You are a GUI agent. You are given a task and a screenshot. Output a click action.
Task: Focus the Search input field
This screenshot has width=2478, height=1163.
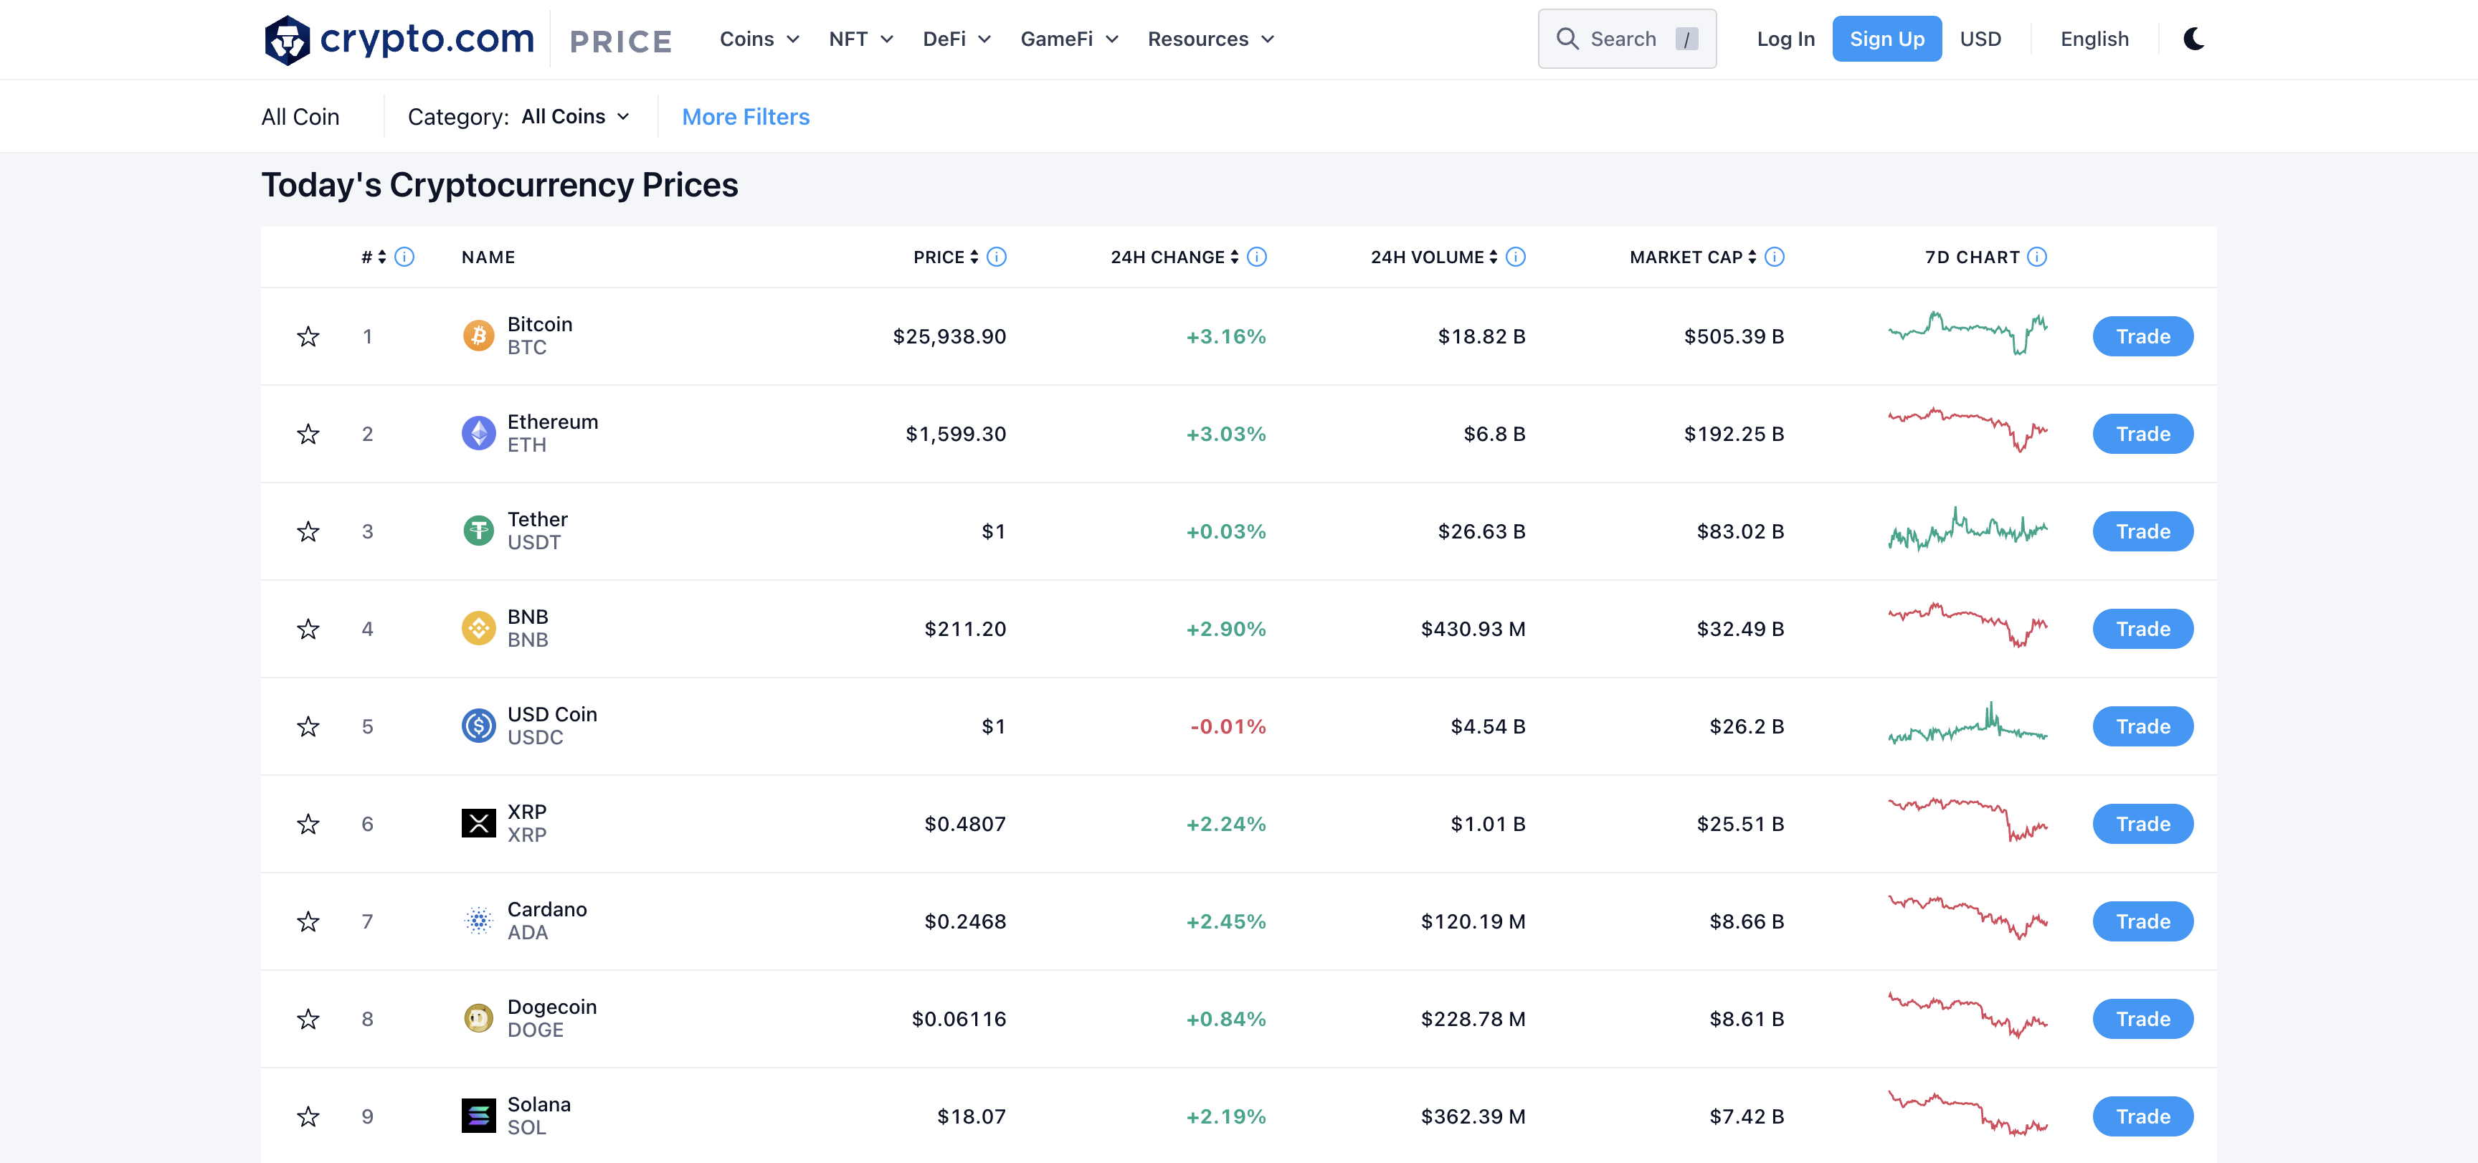pyautogui.click(x=1627, y=39)
